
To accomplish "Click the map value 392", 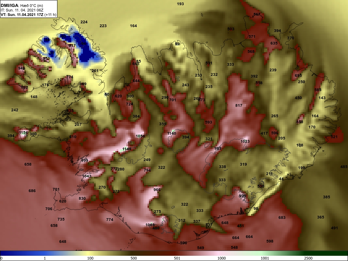I will coord(254,76).
